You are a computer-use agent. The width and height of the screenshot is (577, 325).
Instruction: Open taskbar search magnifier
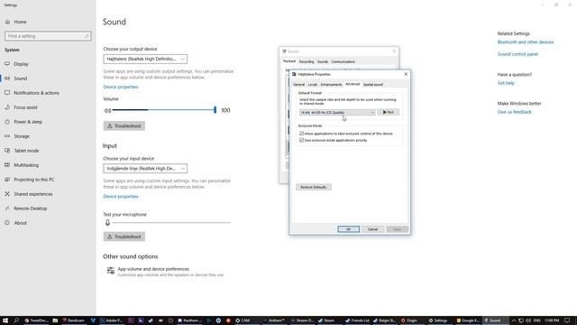tap(16, 320)
